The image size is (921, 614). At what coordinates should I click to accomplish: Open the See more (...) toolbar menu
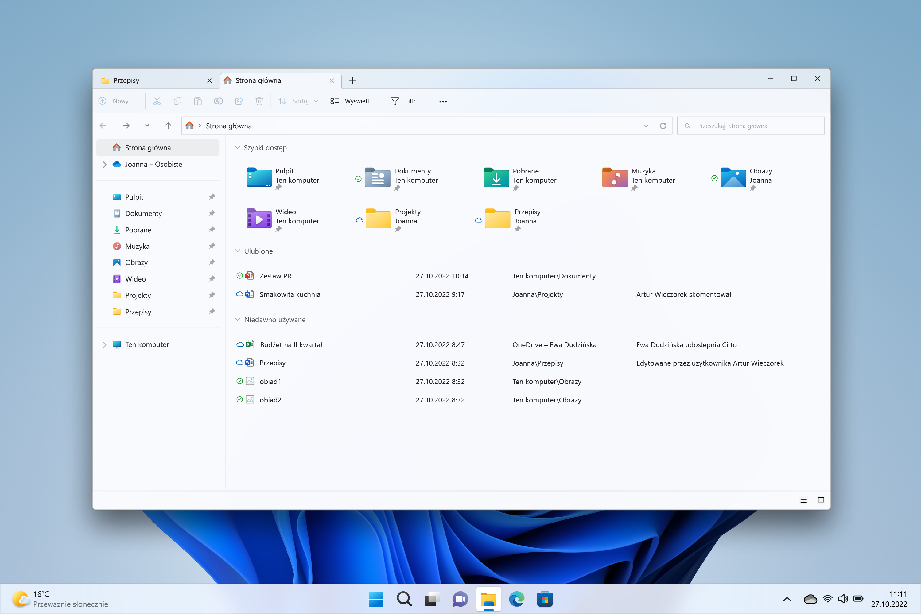[443, 101]
